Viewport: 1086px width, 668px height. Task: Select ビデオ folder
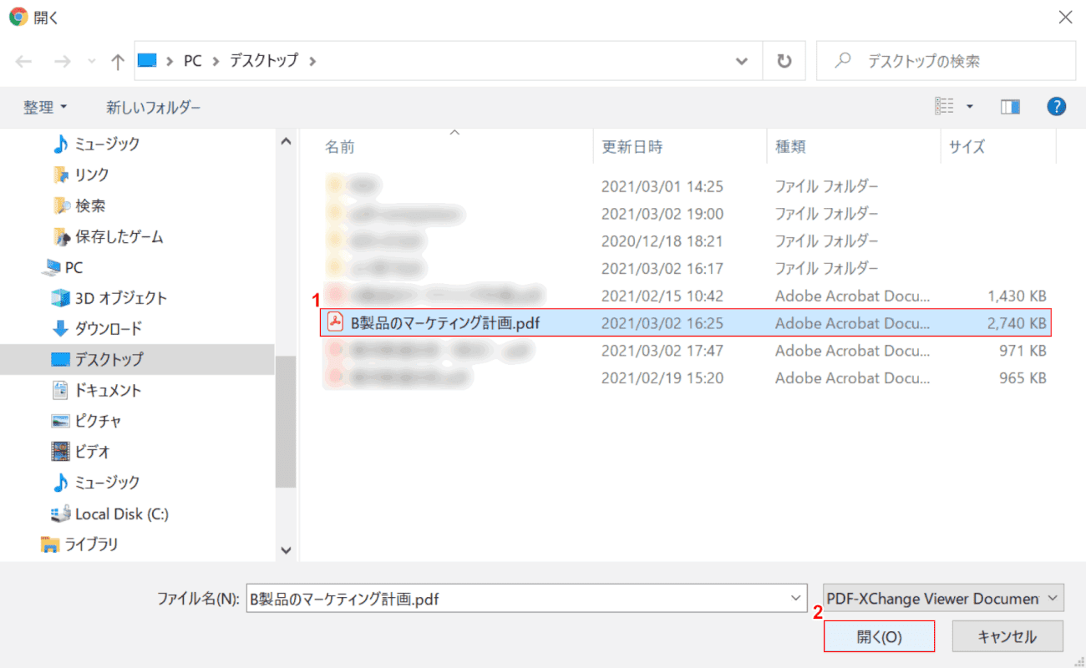pyautogui.click(x=81, y=452)
